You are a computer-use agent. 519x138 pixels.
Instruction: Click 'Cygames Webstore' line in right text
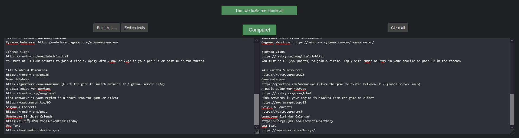[318, 42]
